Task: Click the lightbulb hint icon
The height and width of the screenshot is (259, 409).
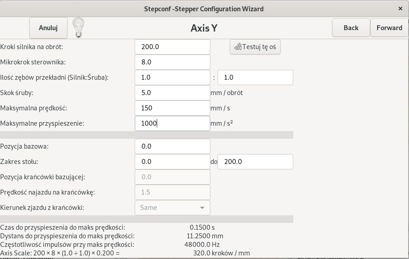Action: pyautogui.click(x=78, y=27)
